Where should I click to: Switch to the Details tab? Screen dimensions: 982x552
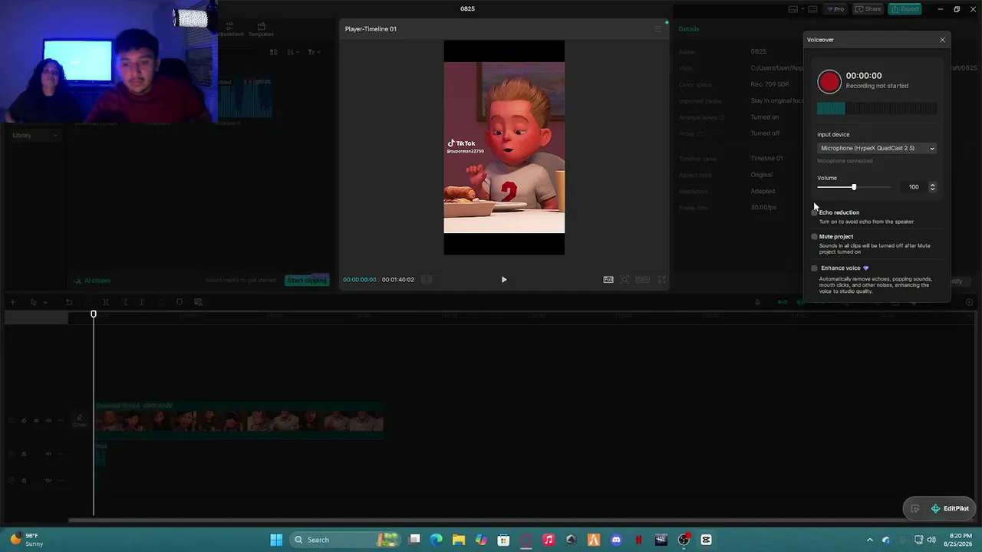click(x=688, y=29)
